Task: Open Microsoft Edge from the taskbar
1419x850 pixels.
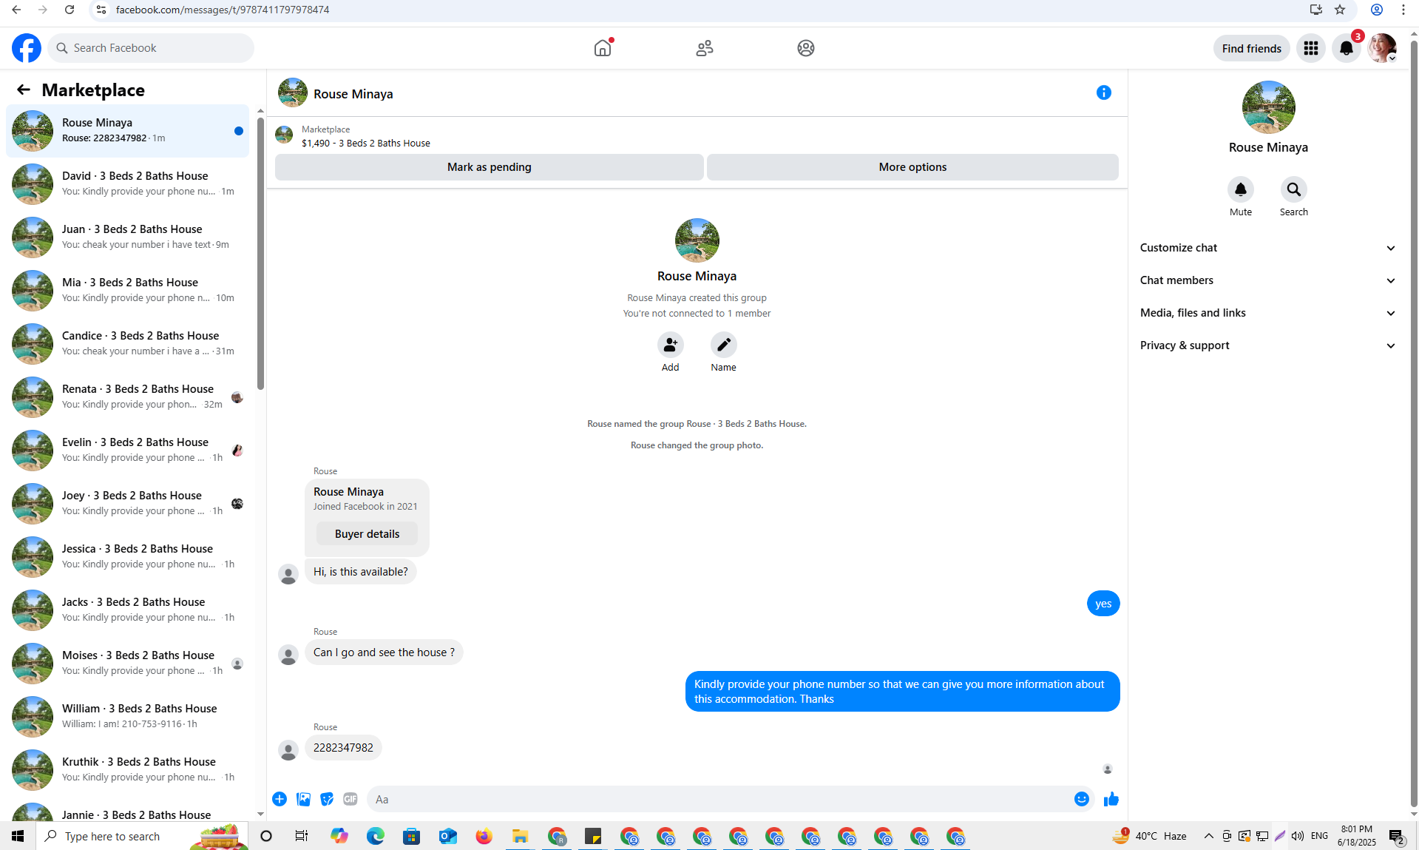Action: tap(376, 836)
